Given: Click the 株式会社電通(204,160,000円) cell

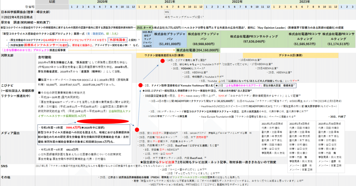Looking at the screenshot, I should tap(198, 50).
